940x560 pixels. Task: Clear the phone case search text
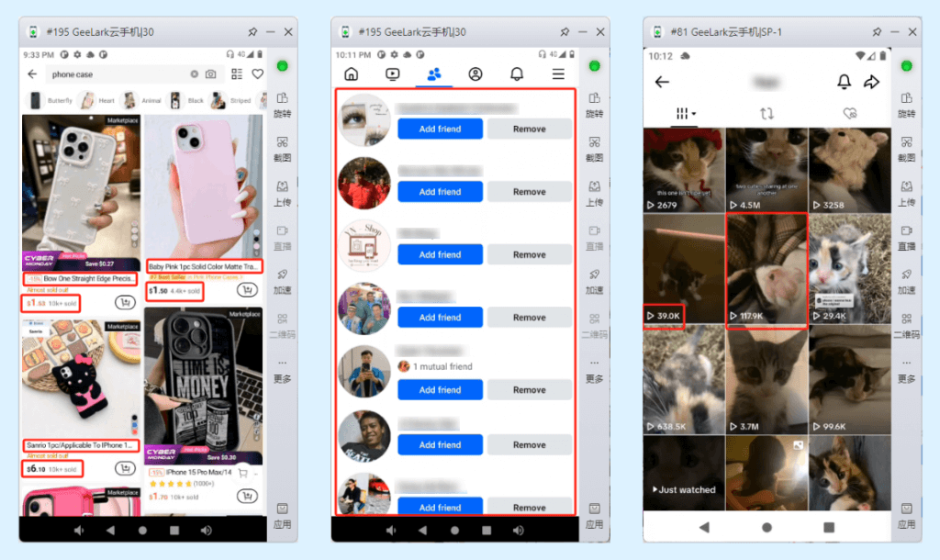coord(195,74)
